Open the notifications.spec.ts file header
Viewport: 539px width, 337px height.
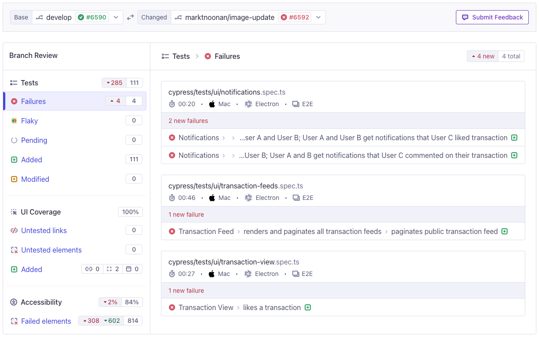(x=227, y=92)
